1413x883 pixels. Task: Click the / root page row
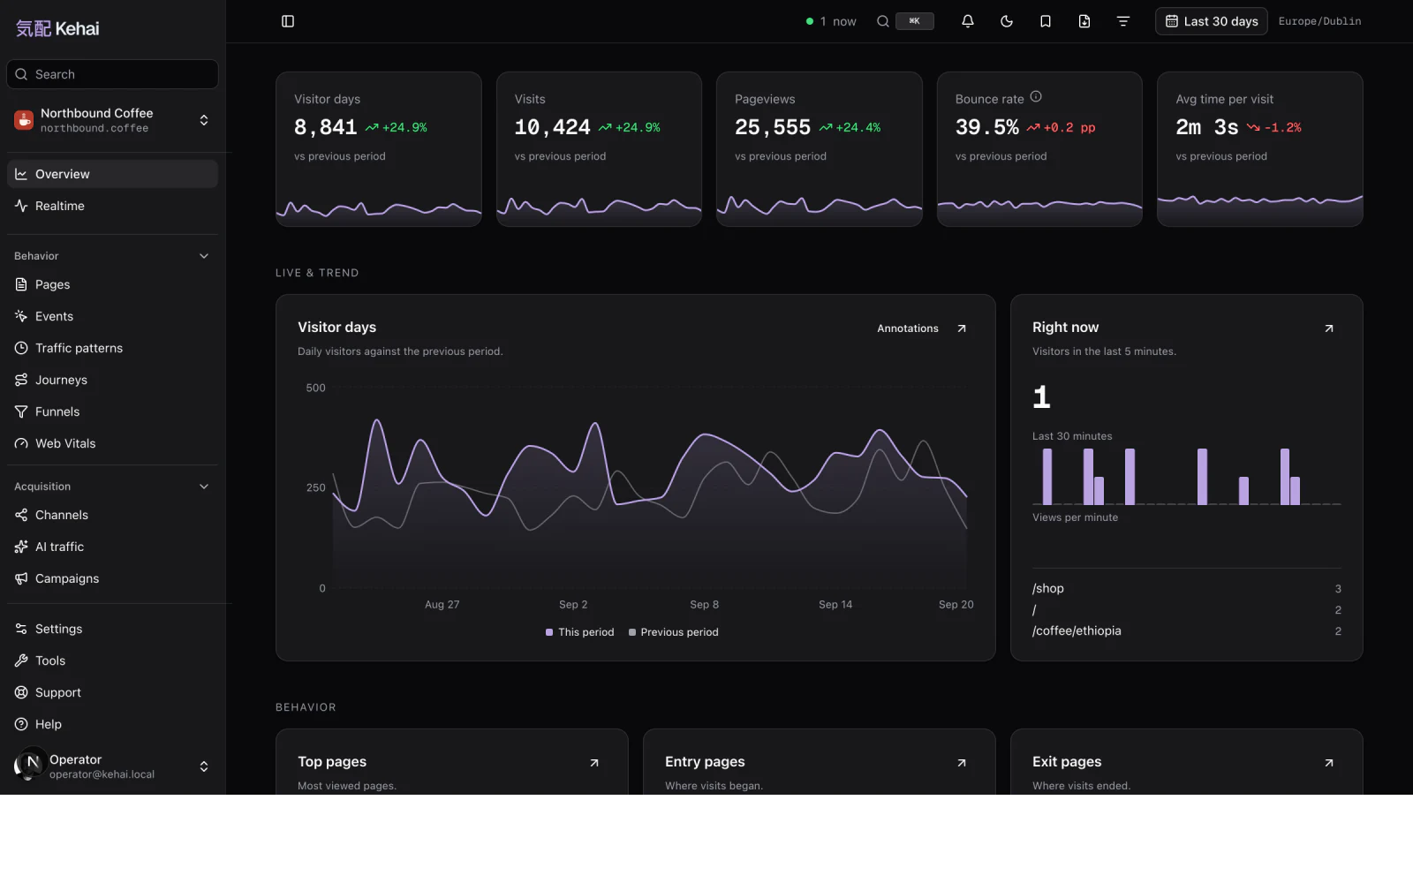[1187, 609]
